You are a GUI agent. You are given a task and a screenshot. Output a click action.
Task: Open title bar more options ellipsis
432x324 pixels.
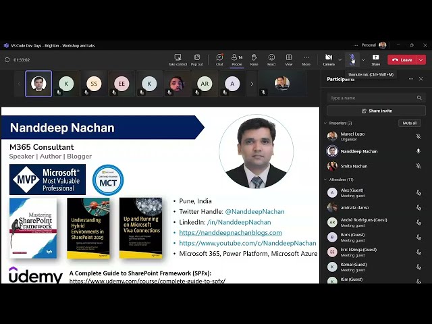tap(356, 45)
